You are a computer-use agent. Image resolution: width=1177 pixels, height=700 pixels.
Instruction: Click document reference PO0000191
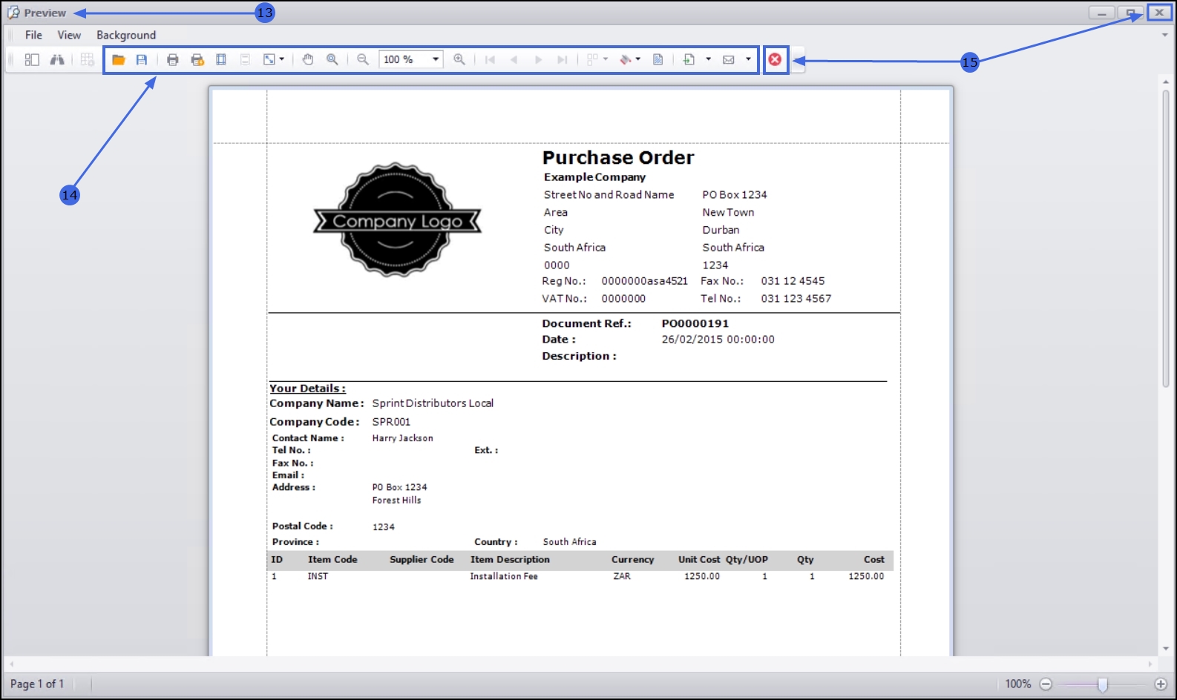click(x=695, y=323)
